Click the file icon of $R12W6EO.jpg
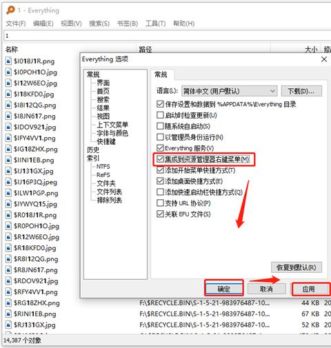This screenshot has height=348, width=331. pyautogui.click(x=8, y=237)
